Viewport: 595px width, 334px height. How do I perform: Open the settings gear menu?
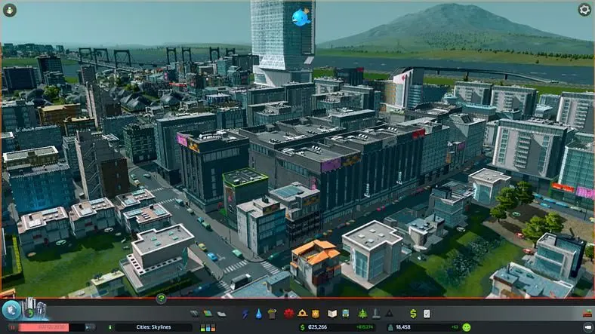click(x=584, y=10)
